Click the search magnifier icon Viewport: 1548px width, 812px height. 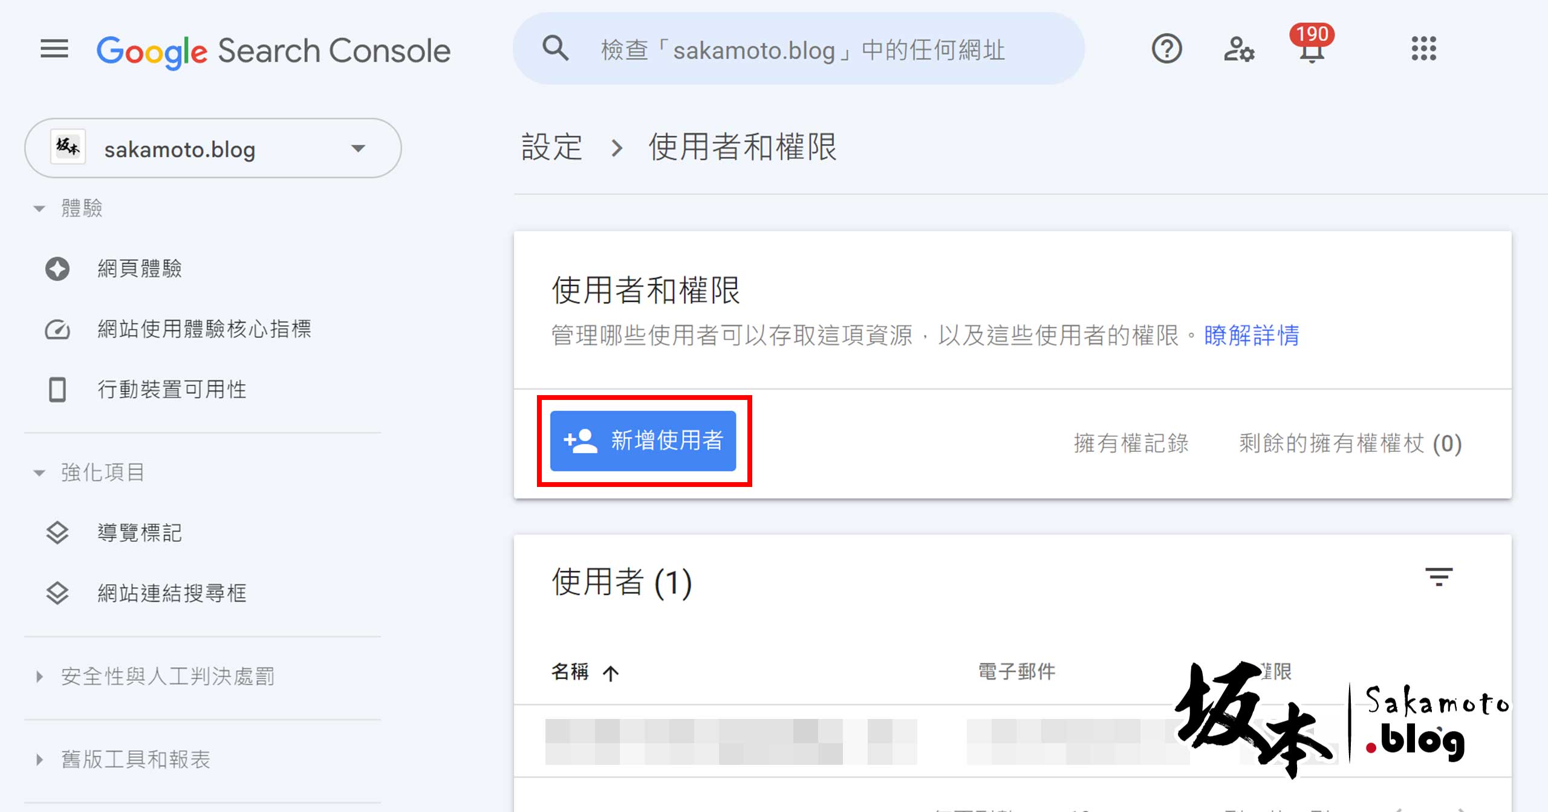coord(555,48)
